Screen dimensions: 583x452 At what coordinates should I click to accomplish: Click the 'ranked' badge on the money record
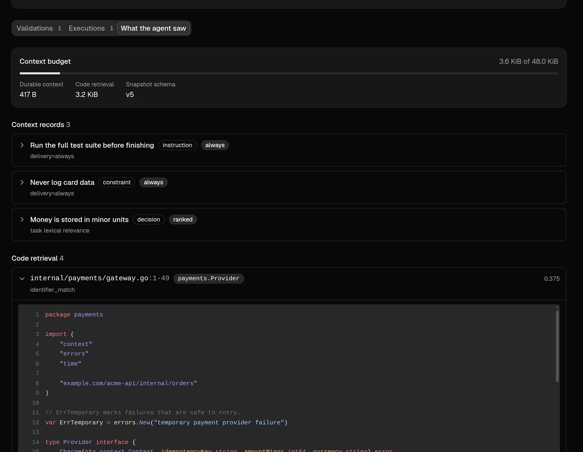(183, 219)
